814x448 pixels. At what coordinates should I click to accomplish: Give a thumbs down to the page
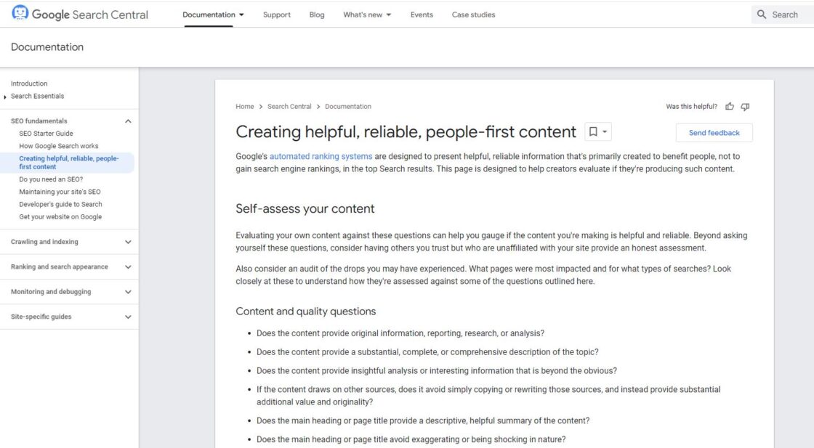744,106
